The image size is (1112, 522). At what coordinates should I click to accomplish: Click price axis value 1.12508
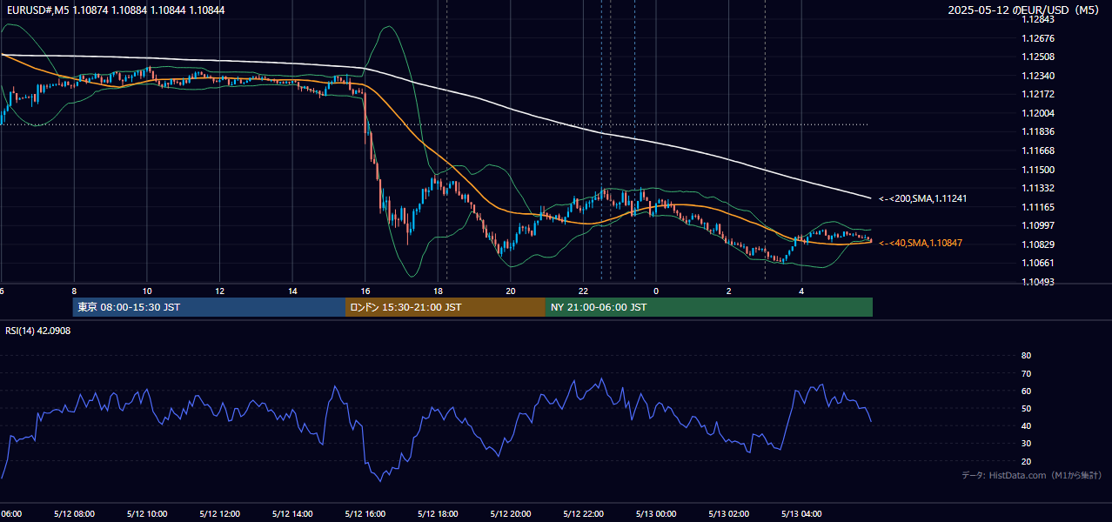click(1039, 57)
